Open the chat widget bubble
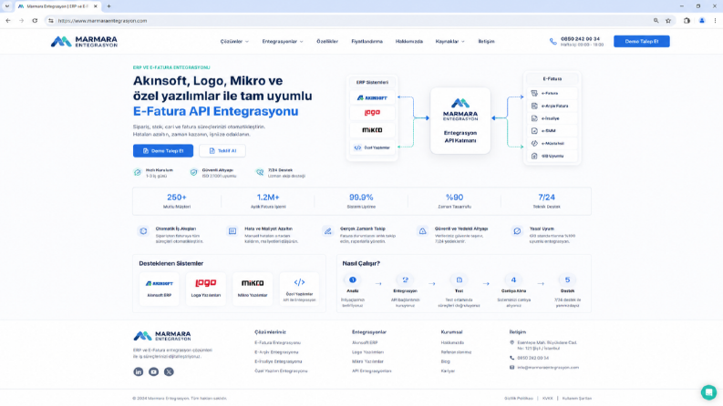Viewport: 723px width, 406px height. pos(708,392)
